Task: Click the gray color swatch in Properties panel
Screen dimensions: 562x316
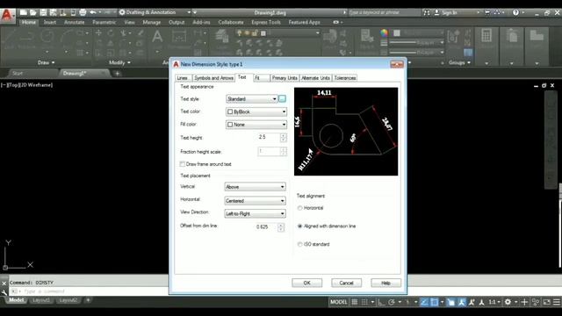Action: tap(397, 33)
